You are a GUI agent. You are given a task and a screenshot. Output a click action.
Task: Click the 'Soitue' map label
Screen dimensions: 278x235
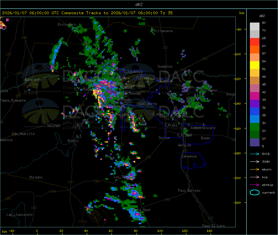[x=164, y=138]
